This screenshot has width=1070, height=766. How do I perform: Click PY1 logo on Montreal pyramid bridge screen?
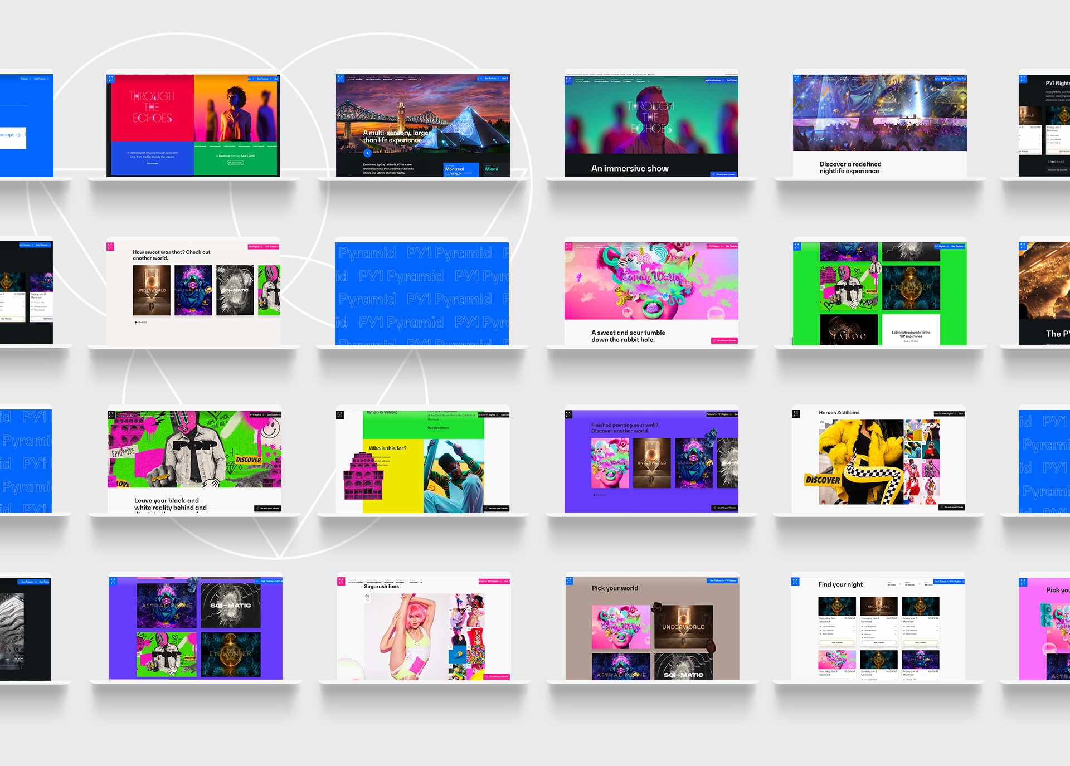tap(340, 79)
